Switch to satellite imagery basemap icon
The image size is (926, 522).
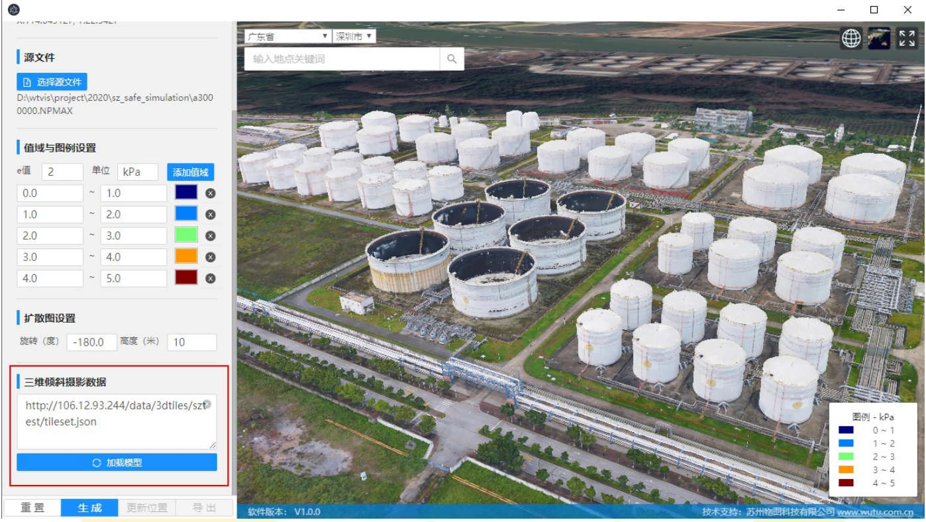point(879,38)
